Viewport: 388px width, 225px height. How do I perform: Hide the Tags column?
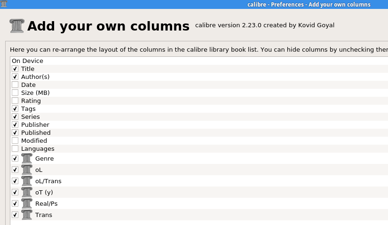click(15, 109)
